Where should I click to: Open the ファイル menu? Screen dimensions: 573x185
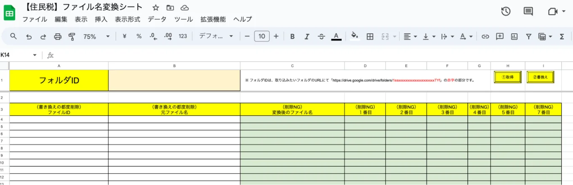[x=35, y=19]
